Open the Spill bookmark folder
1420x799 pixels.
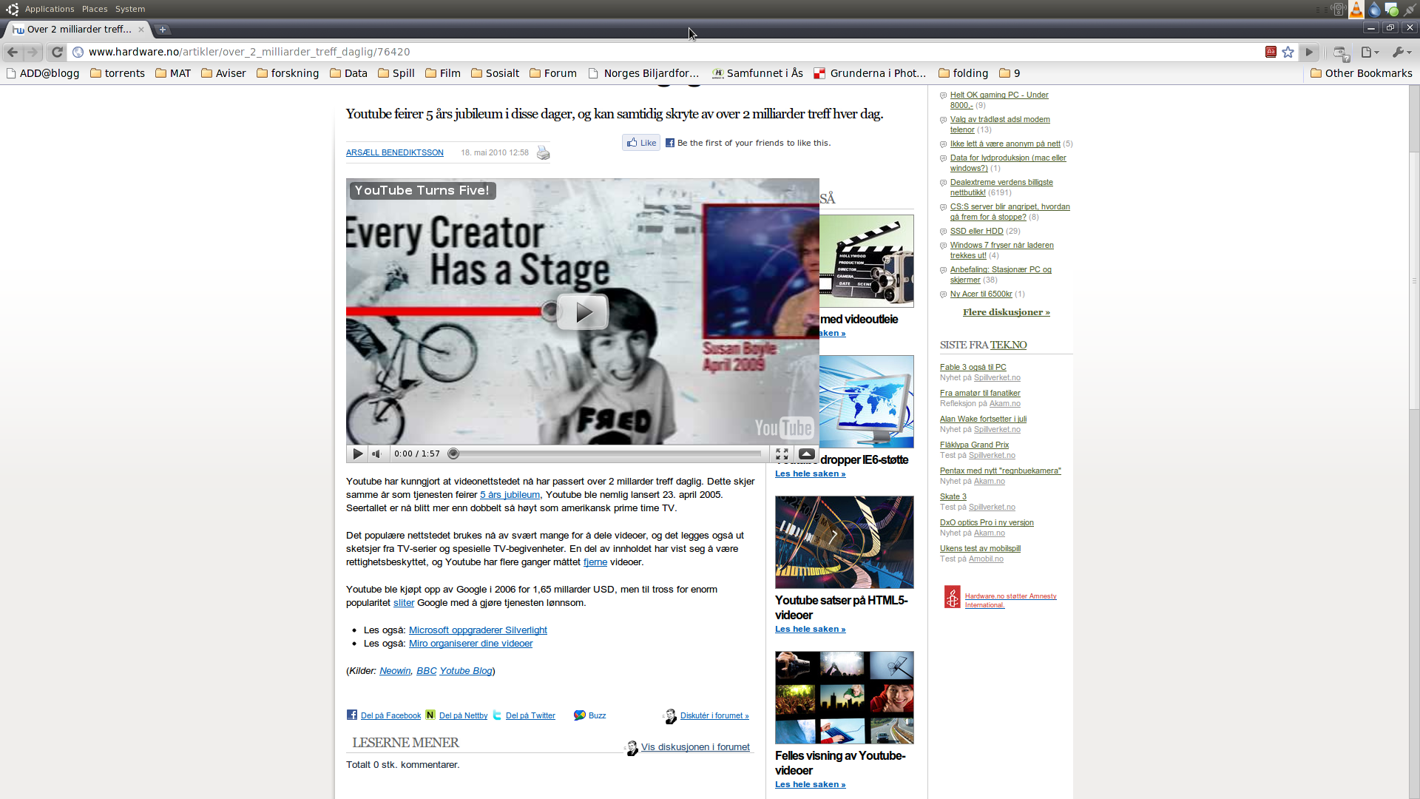396,73
